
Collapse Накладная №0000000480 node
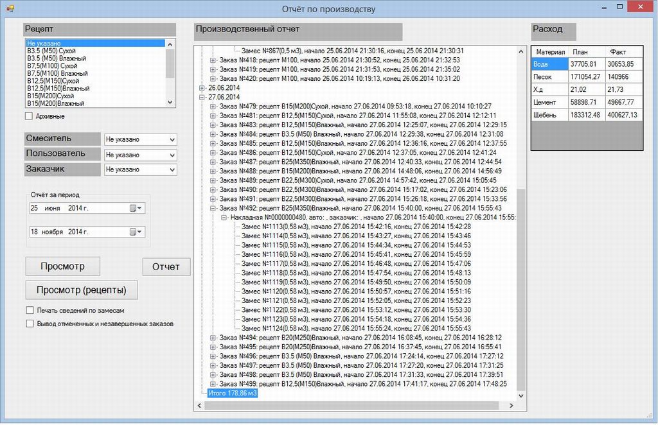(x=224, y=218)
